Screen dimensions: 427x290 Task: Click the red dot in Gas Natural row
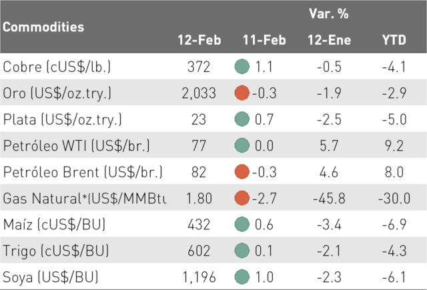[x=242, y=198]
